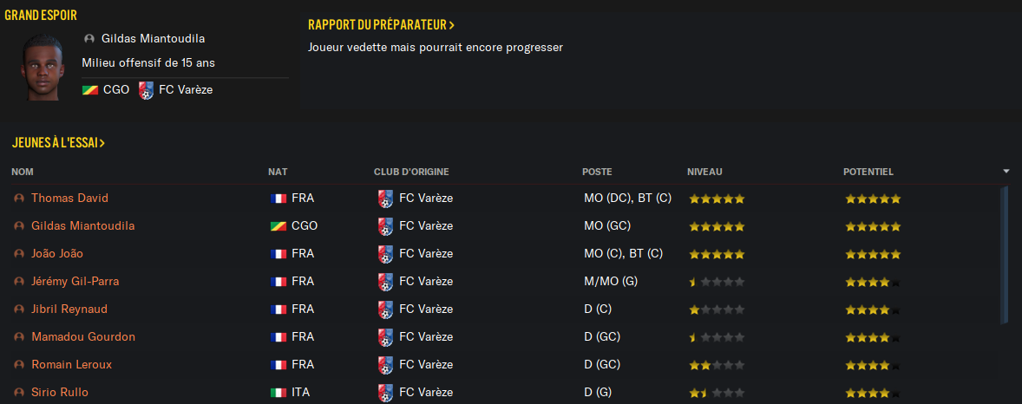This screenshot has width=1022, height=404.
Task: Click Thomas David's five-star potential rating
Action: coord(873,199)
